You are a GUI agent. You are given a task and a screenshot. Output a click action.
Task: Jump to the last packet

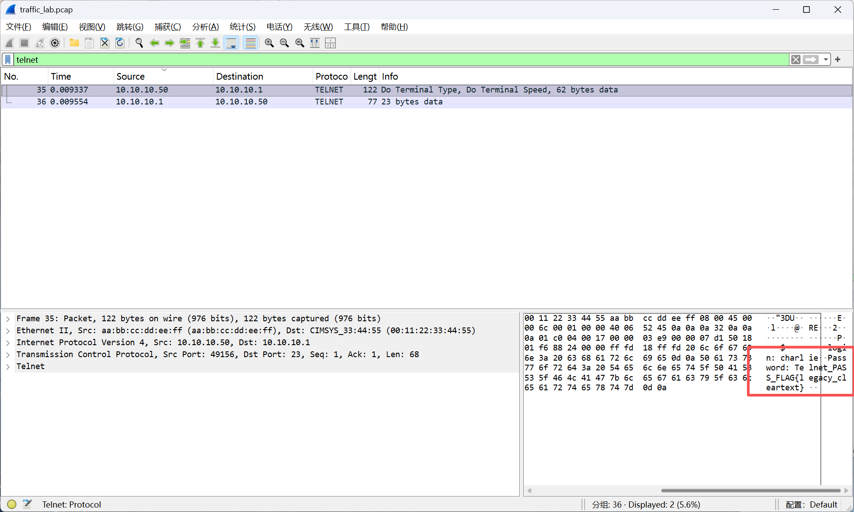[x=215, y=43]
